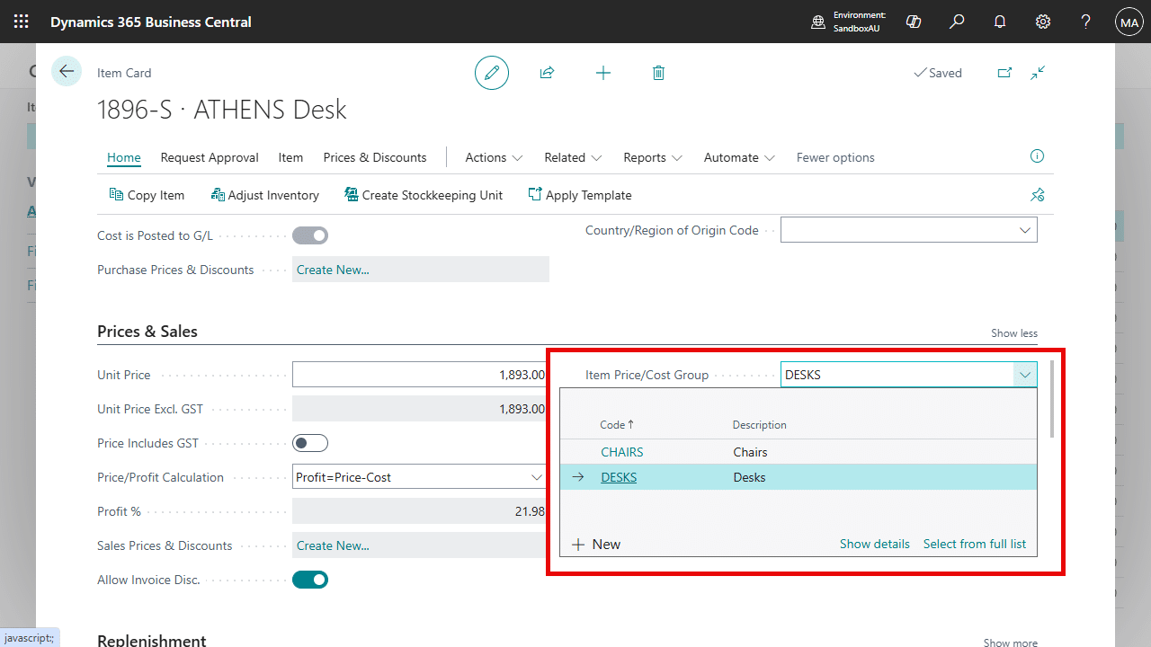
Task: Click Dynamics 365 Business Central title
Action: (151, 22)
